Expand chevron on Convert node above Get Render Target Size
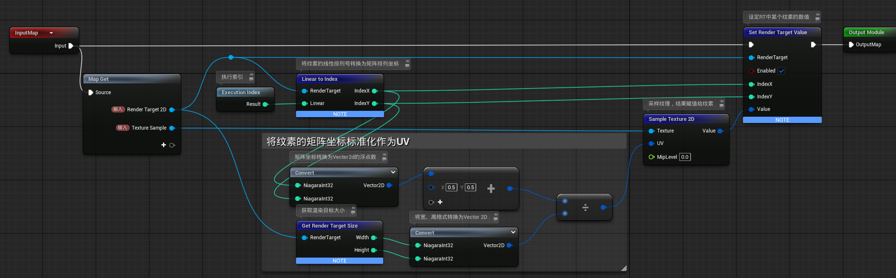This screenshot has width=896, height=278. pos(393,172)
